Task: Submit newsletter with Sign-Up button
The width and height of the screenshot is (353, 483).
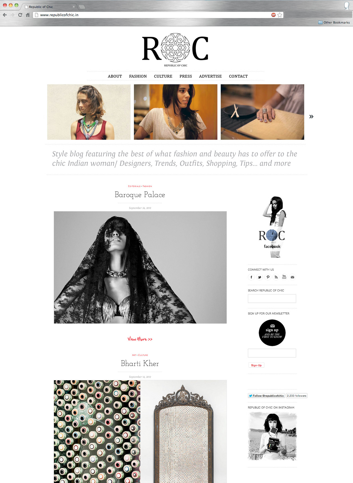Action: point(256,365)
